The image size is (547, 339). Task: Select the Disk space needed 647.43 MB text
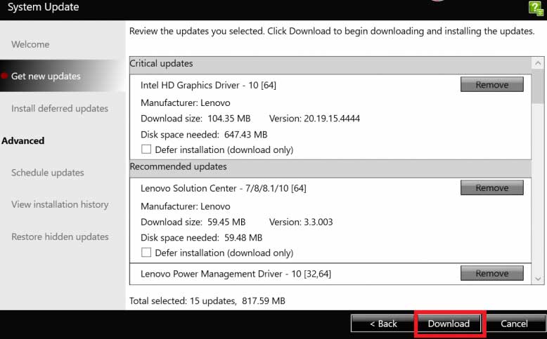coord(204,135)
